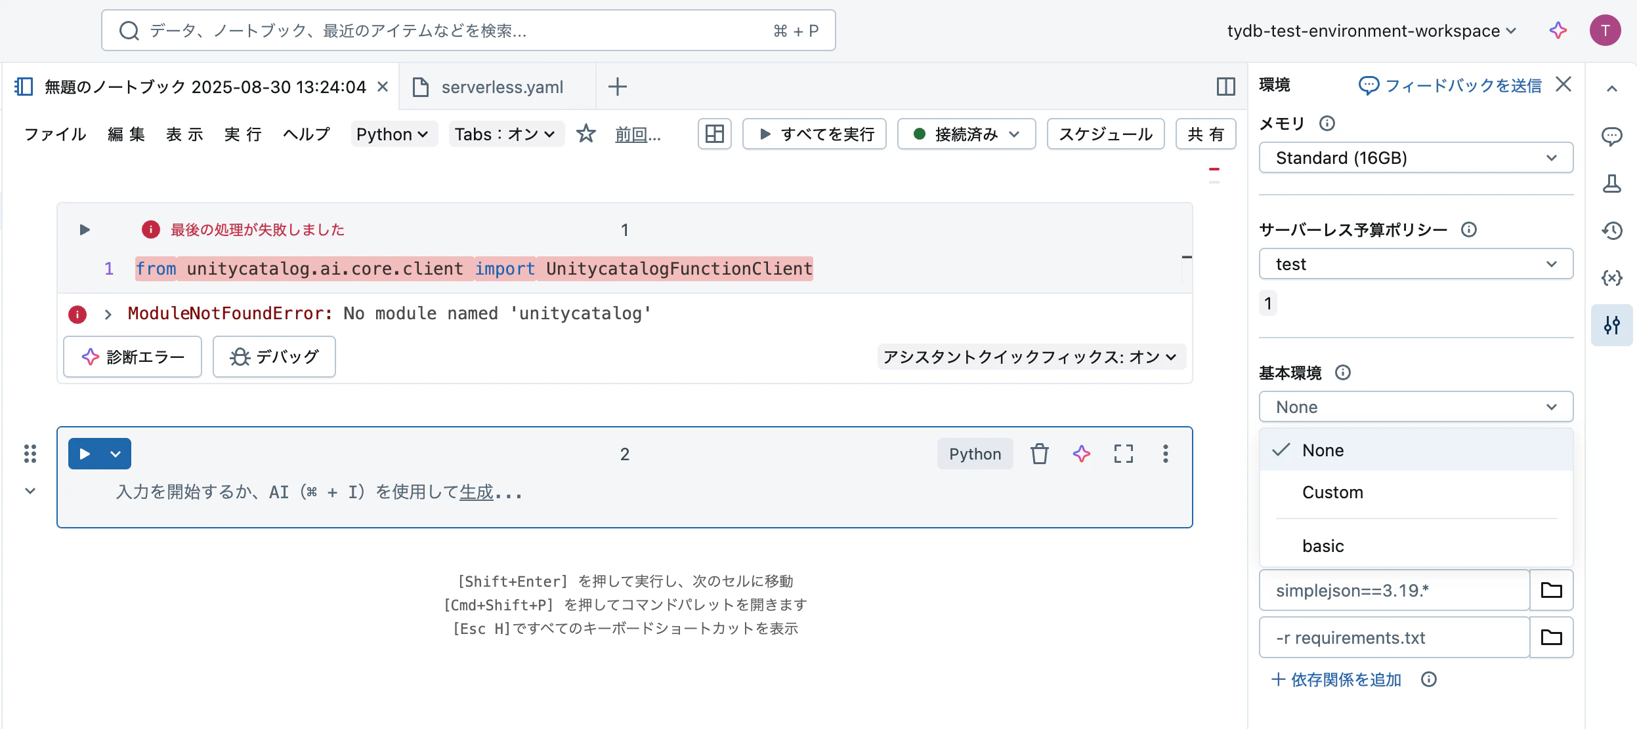Click the -r requirements.txt dependency field
The image size is (1637, 729).
pos(1394,637)
